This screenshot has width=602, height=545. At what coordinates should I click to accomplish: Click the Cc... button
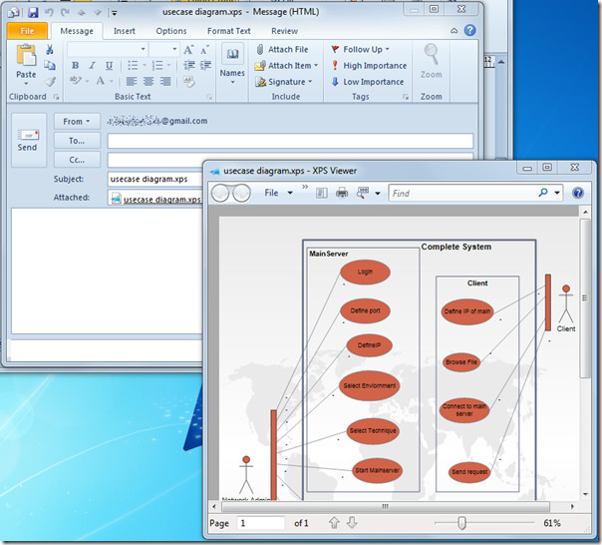pyautogui.click(x=77, y=160)
